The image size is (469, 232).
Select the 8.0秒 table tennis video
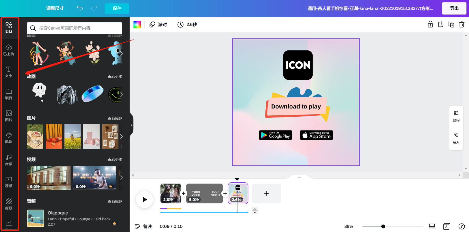click(x=95, y=178)
